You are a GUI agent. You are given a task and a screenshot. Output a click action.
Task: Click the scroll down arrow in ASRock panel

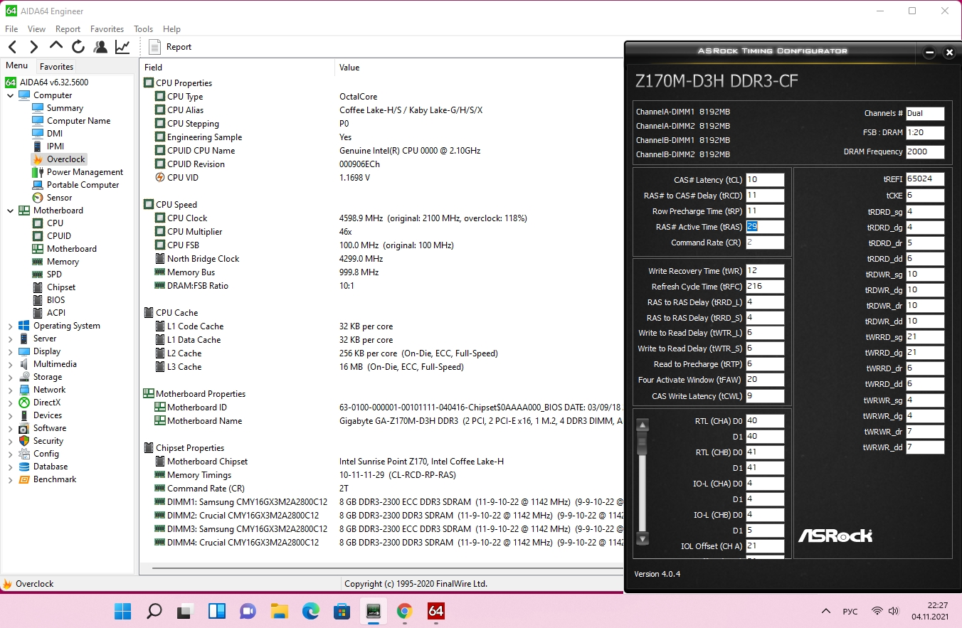(x=643, y=539)
